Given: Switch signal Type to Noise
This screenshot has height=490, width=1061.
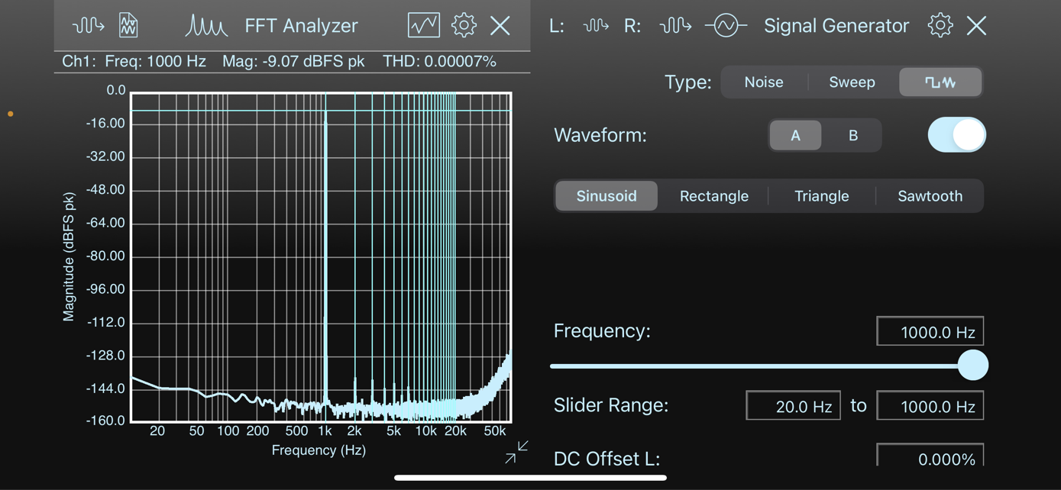Looking at the screenshot, I should [x=763, y=82].
